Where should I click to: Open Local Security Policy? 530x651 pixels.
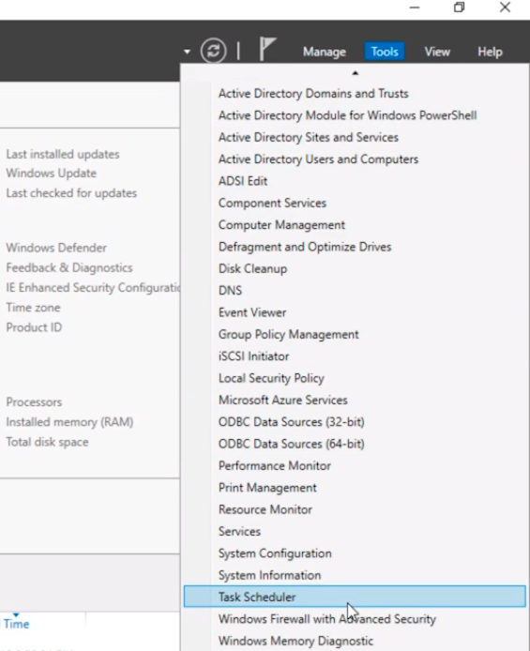(x=271, y=378)
